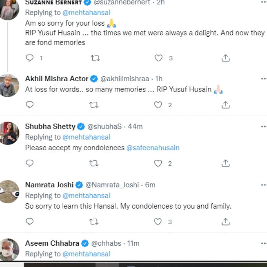Viewport: 267px width, 267px height.
Task: Like Akhil Mishra Actor's tweet
Action: coord(158,105)
